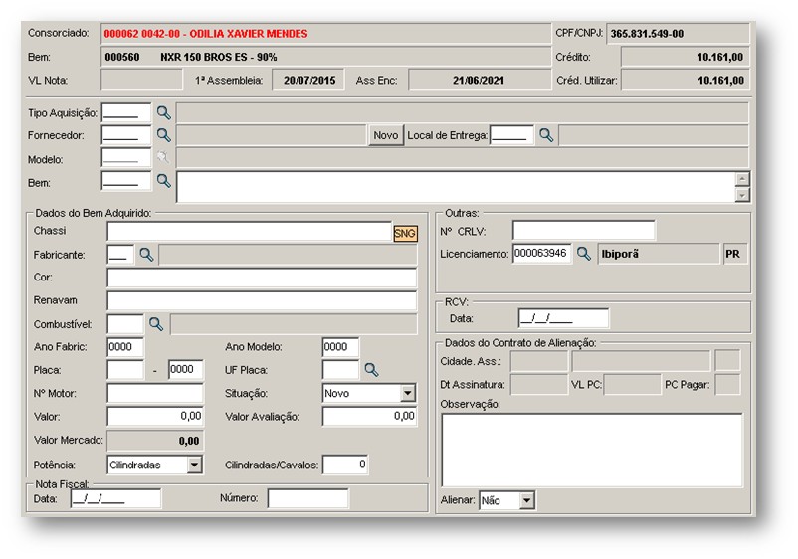The width and height of the screenshot is (798, 559).
Task: Click the Cor input field
Action: (262, 278)
